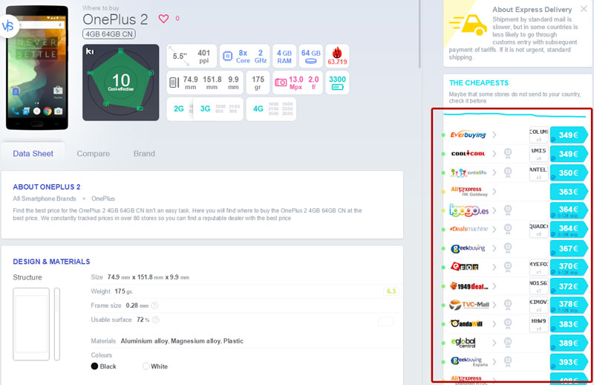This screenshot has width=594, height=385.
Task: Click the UMIS coupon code in CoolCool row
Action: [x=539, y=153]
